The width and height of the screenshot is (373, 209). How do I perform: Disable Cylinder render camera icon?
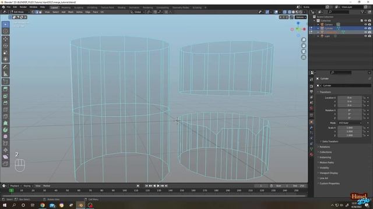coord(370,28)
